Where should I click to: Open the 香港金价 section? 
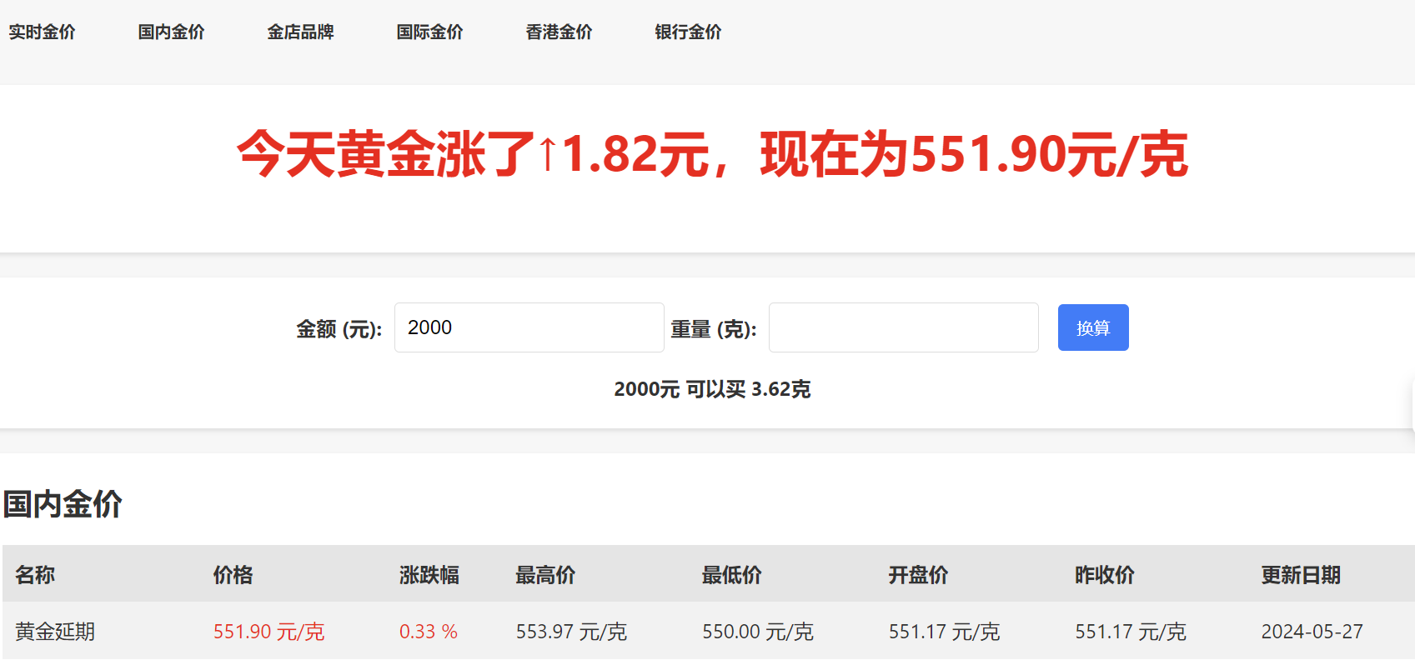[559, 32]
